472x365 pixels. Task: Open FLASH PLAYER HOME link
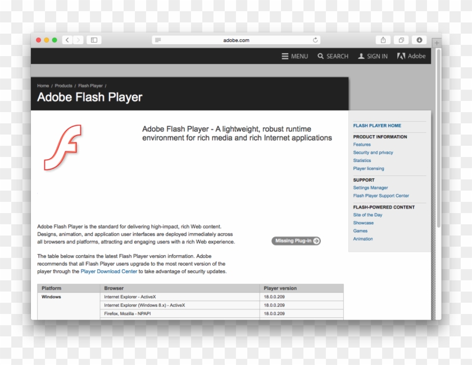pos(377,126)
